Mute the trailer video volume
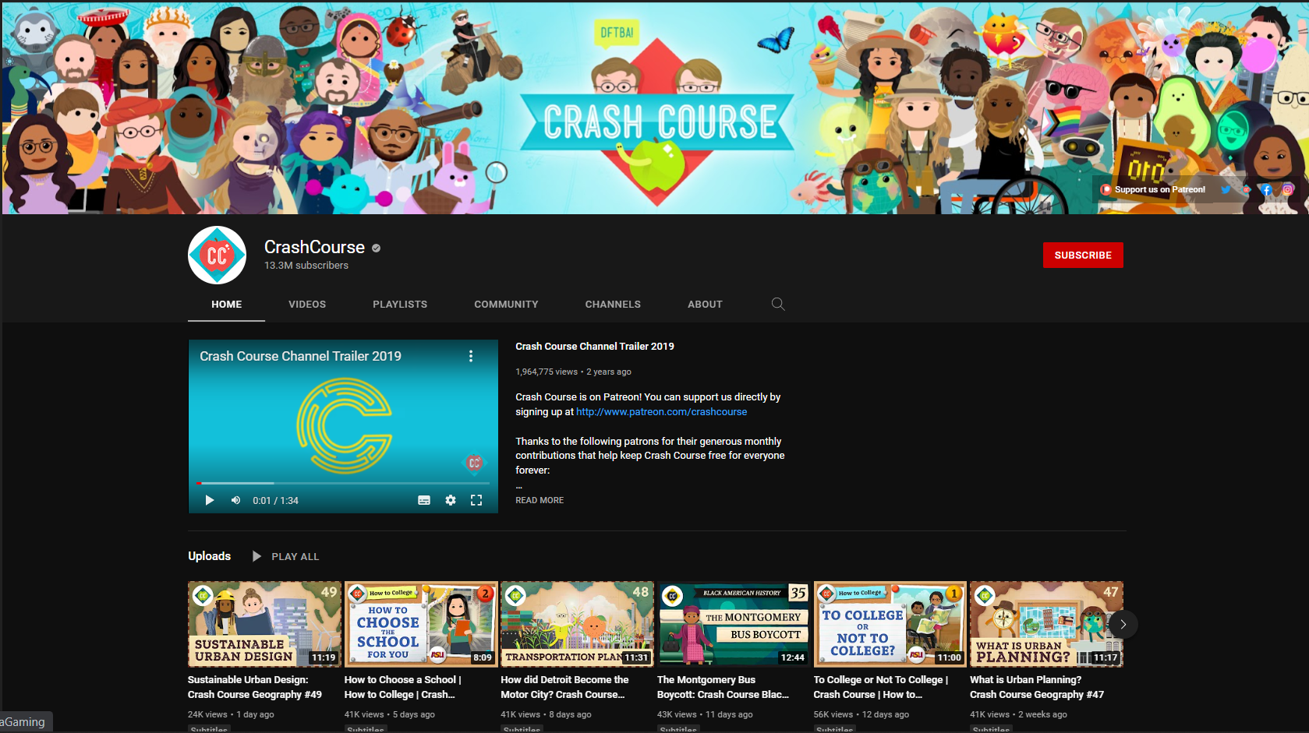Viewport: 1309px width, 733px height. click(x=235, y=500)
